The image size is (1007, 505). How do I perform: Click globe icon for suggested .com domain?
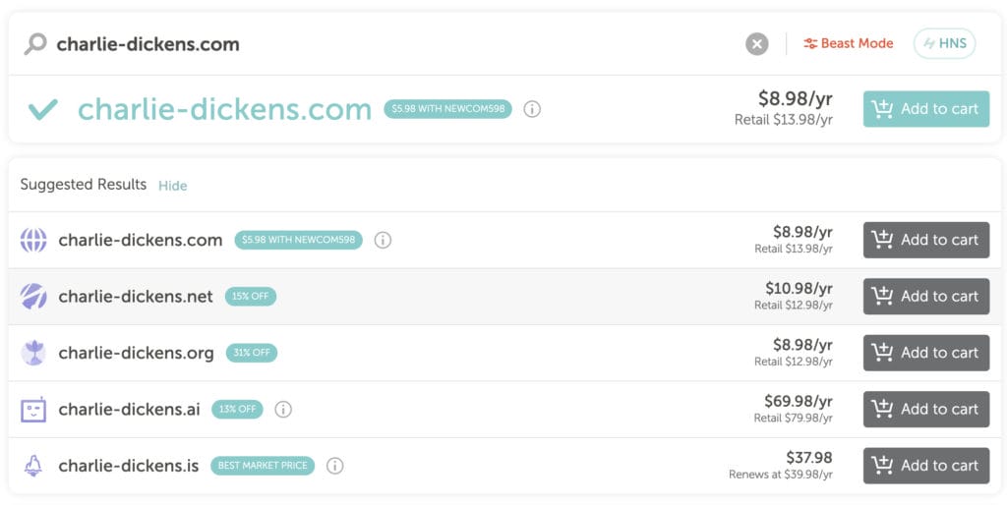tap(33, 240)
